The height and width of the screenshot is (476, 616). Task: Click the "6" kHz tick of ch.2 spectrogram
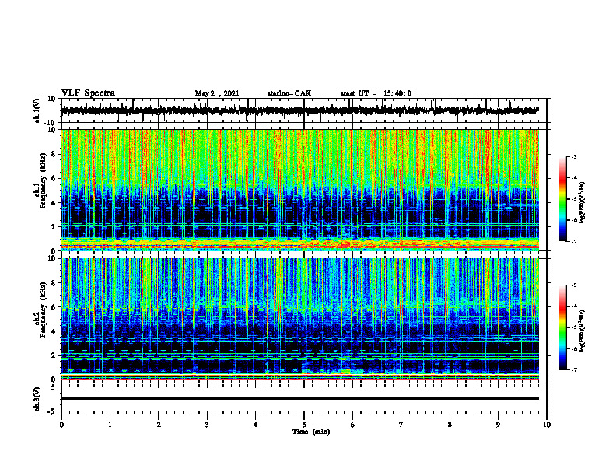pos(54,307)
